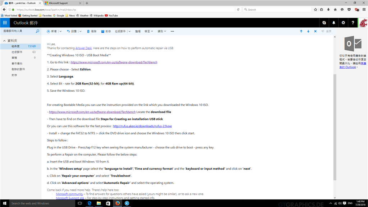Image resolution: width=368 pixels, height=207 pixels.
Task: Mark as junk with 垃圾郵件
Action: [120, 31]
